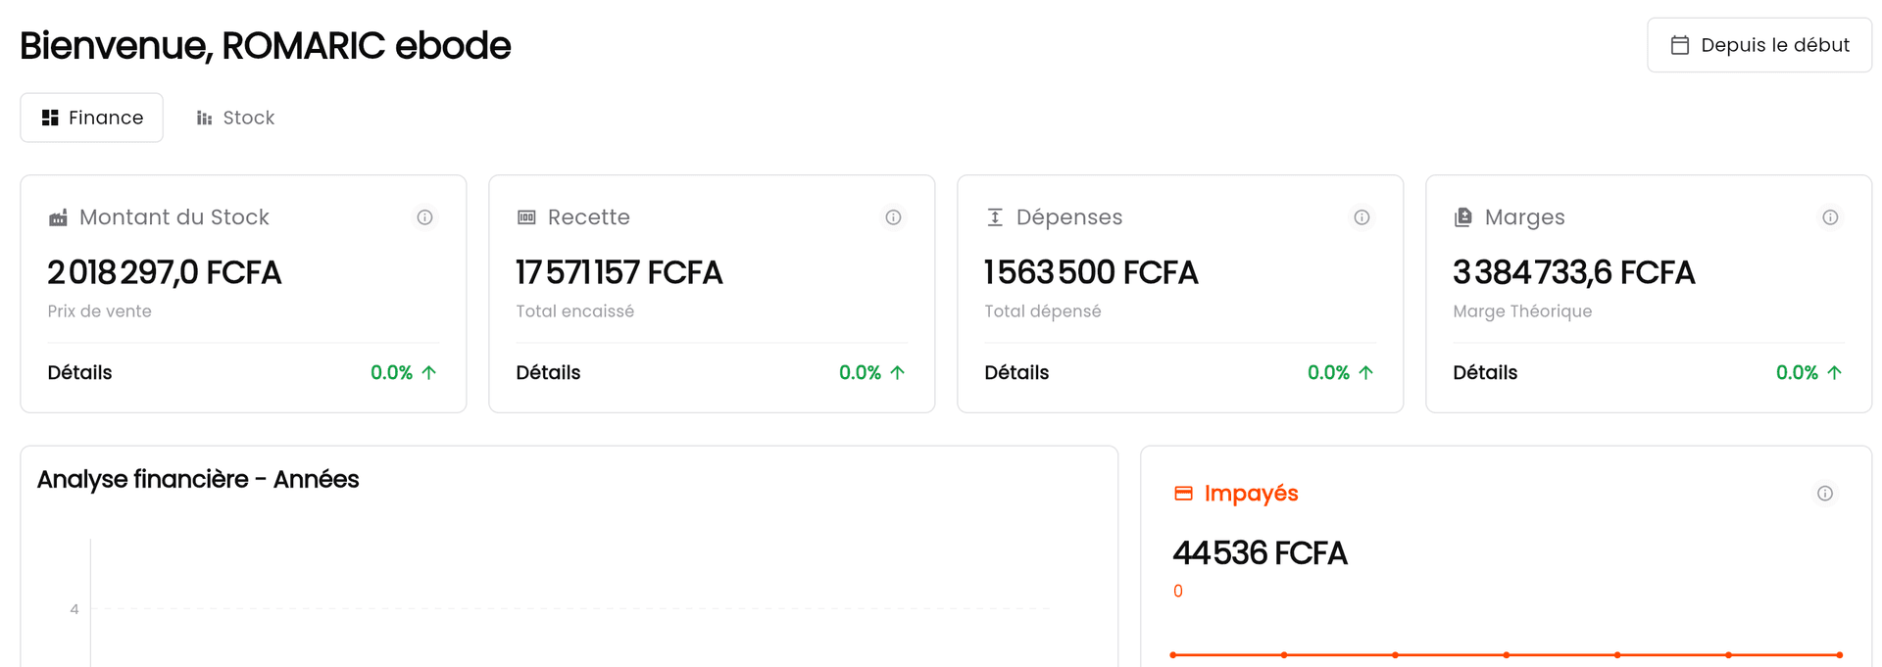Click the Impayés heading
The image size is (1882, 667).
tap(1251, 494)
